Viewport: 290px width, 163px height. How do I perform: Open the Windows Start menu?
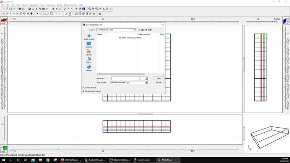[4, 160]
